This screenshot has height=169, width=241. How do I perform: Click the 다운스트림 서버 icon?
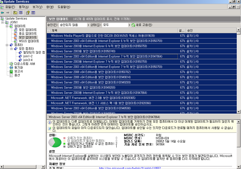pyautogui.click(x=11, y=64)
